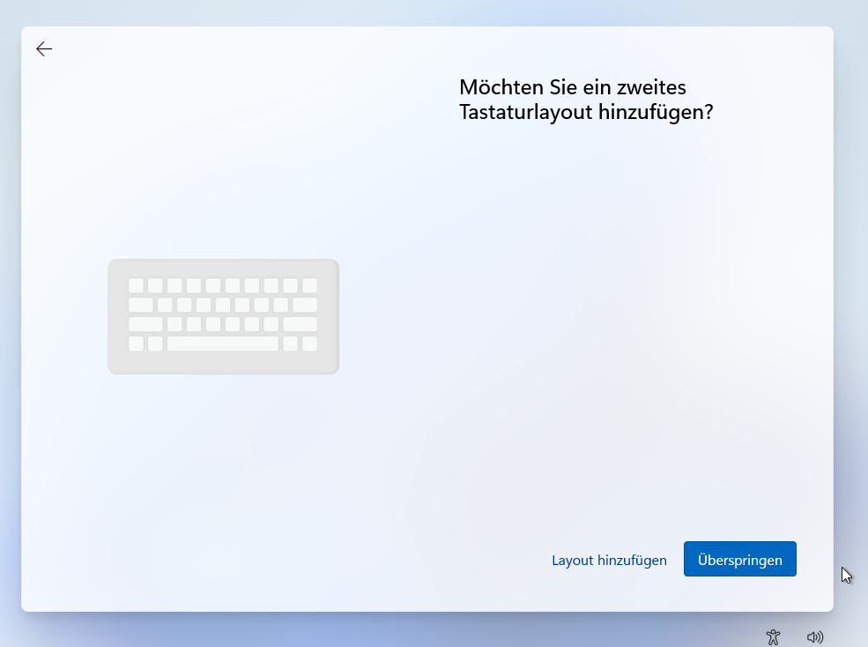Skip adding a second keyboard layout

tap(739, 559)
